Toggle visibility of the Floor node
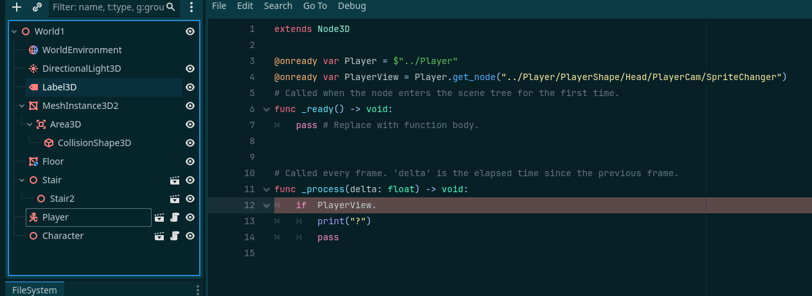The image size is (812, 296). click(190, 161)
